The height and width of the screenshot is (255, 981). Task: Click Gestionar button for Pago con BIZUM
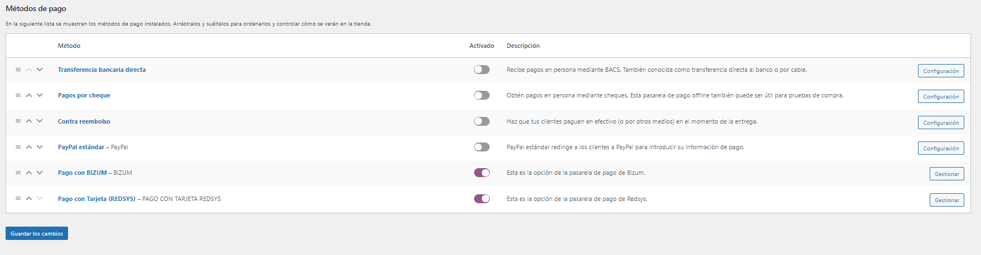click(946, 174)
